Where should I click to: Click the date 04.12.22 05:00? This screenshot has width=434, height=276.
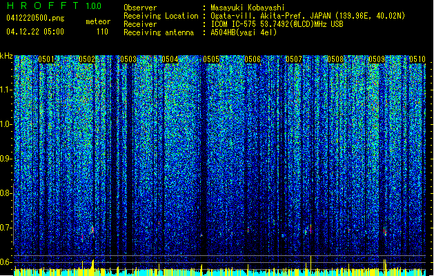click(x=35, y=32)
